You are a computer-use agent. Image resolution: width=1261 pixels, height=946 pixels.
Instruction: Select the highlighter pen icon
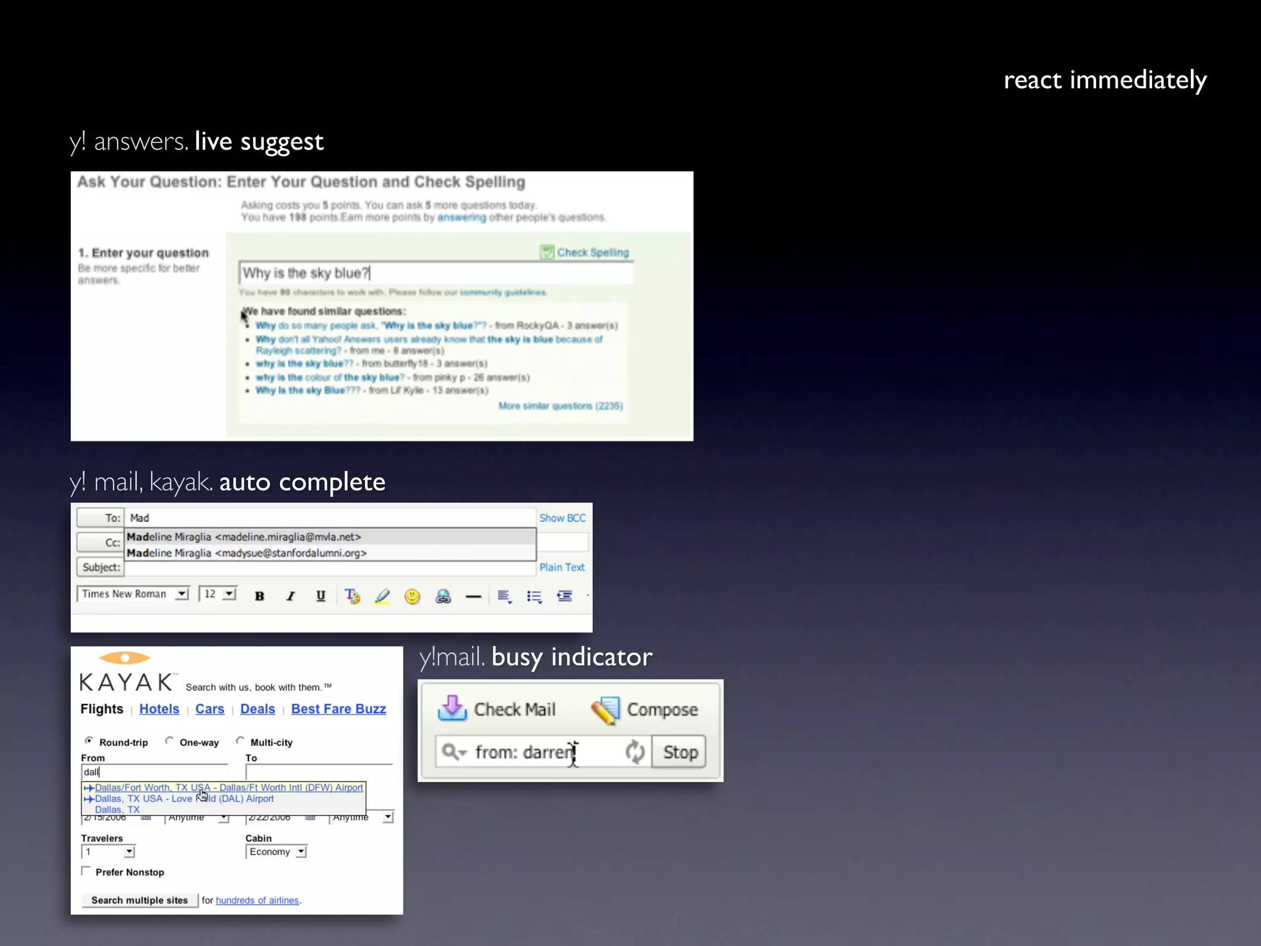click(x=382, y=596)
